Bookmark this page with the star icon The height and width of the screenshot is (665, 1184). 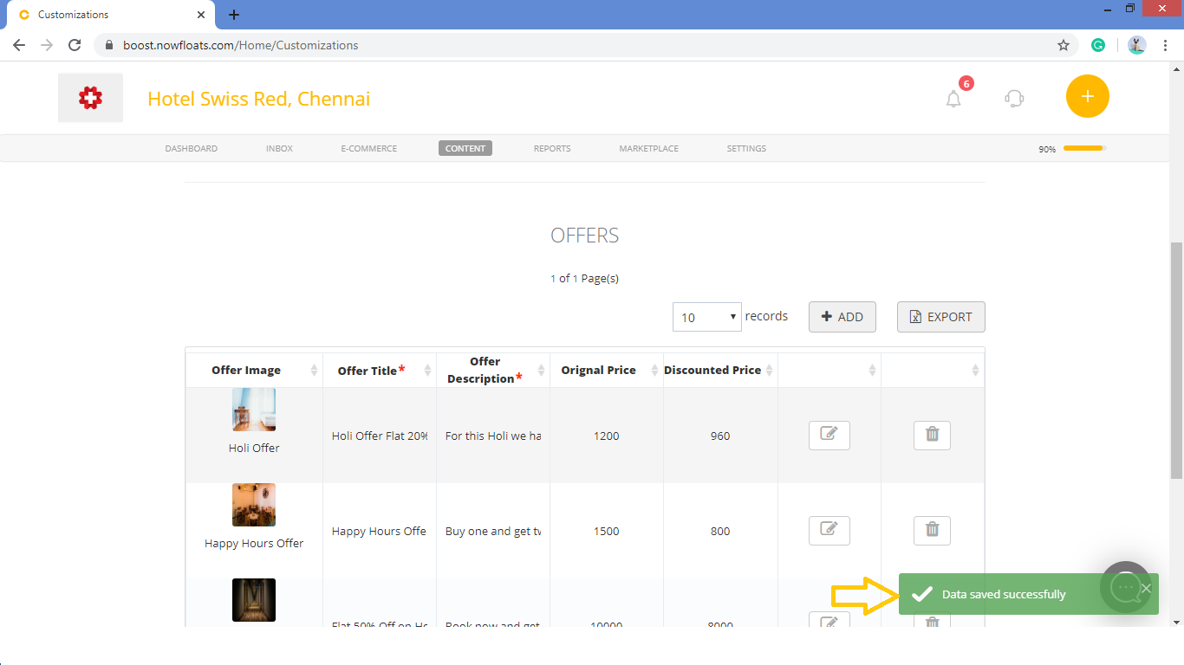[x=1064, y=45]
